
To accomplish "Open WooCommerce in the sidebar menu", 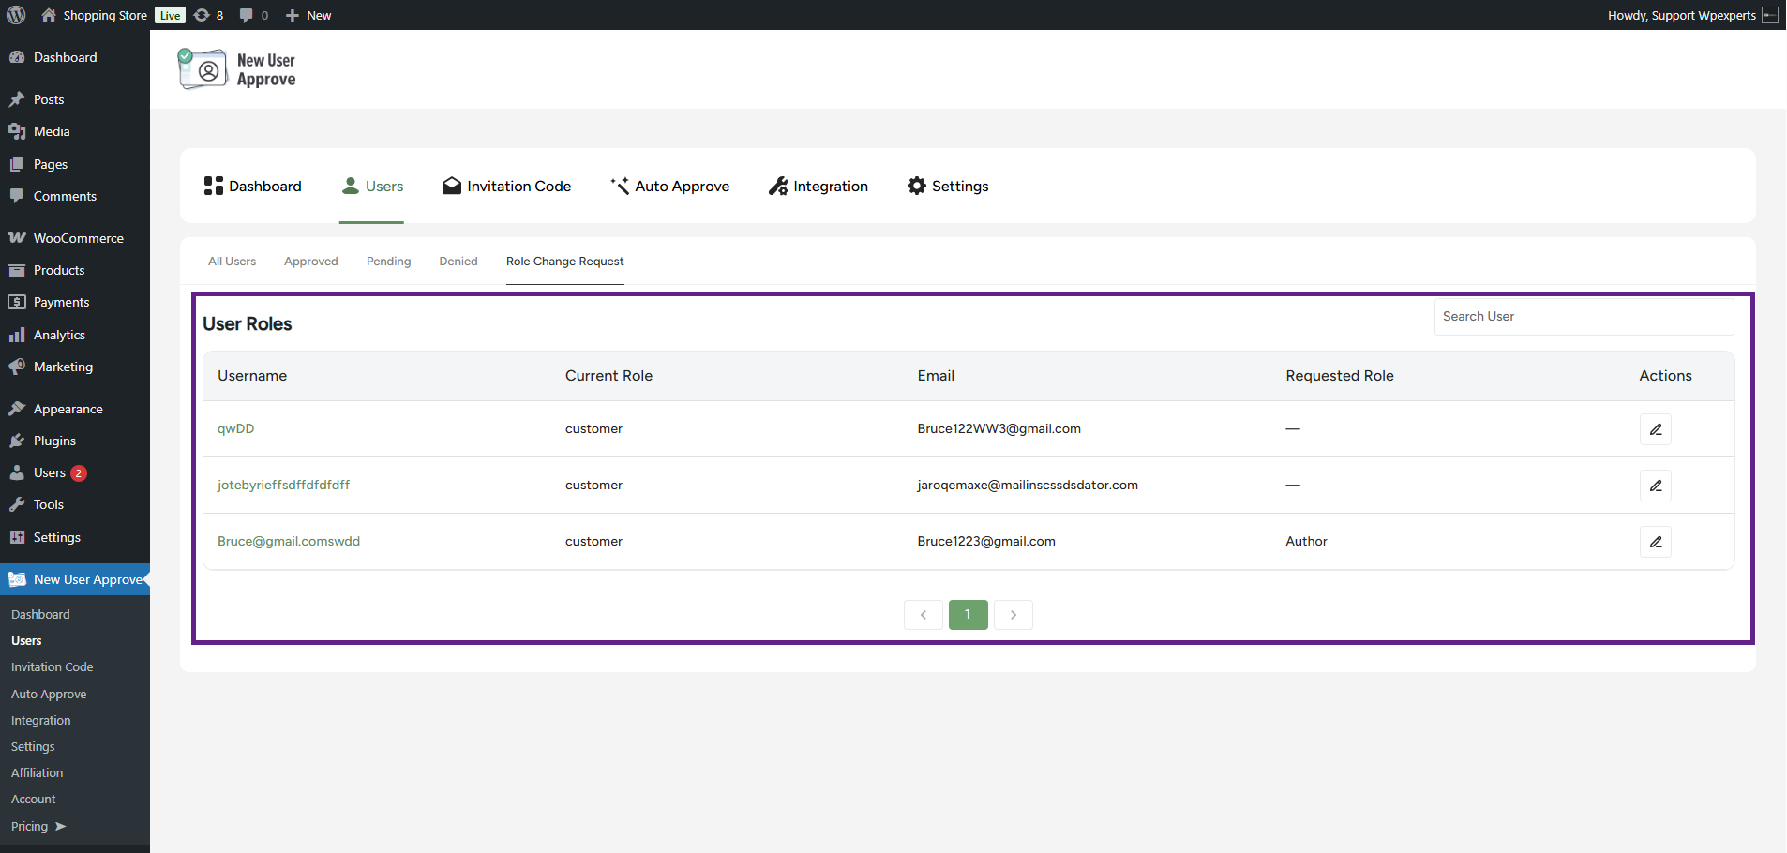I will 78,238.
